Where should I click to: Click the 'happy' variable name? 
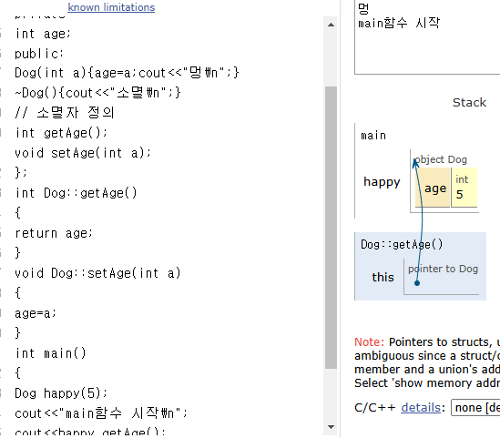coord(382,182)
